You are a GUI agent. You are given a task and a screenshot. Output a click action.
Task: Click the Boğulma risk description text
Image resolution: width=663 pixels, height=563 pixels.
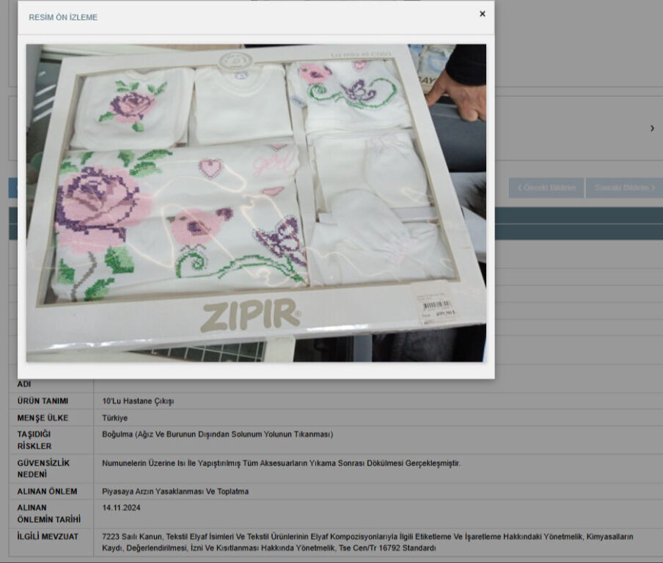(217, 434)
